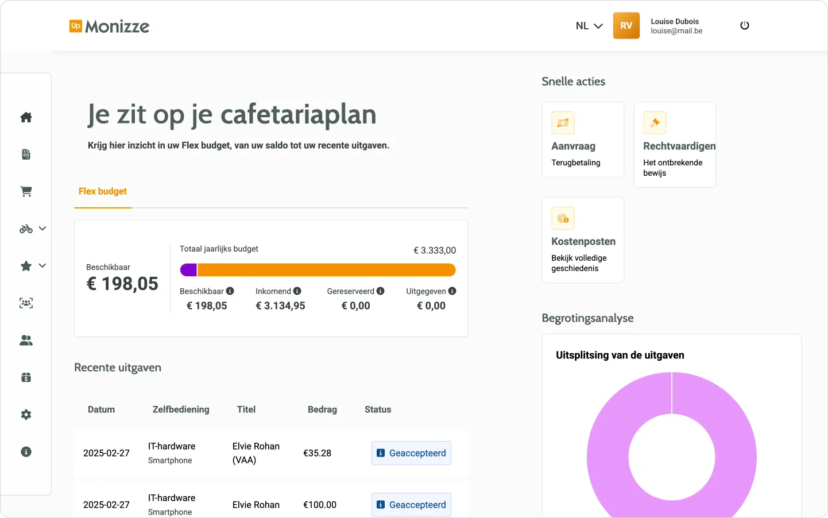Click the Geaccepteerd status badge for €35.28

(411, 453)
